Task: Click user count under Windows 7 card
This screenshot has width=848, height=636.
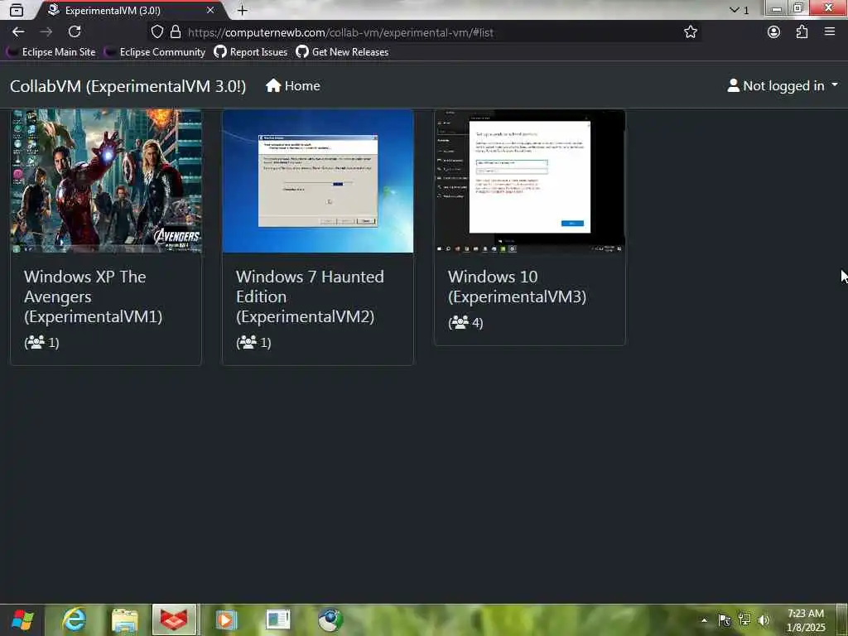Action: (253, 342)
